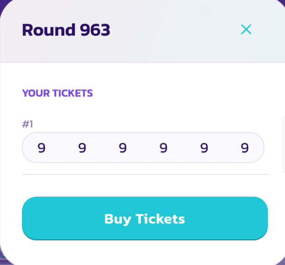The image size is (285, 265).
Task: Click the YOUR TICKETS heading
Action: coord(57,94)
